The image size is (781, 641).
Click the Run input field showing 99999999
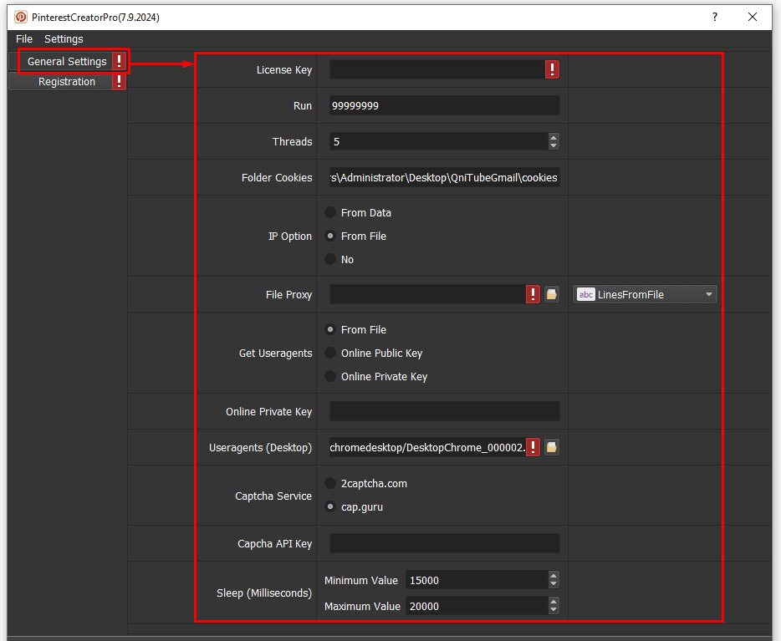[444, 105]
